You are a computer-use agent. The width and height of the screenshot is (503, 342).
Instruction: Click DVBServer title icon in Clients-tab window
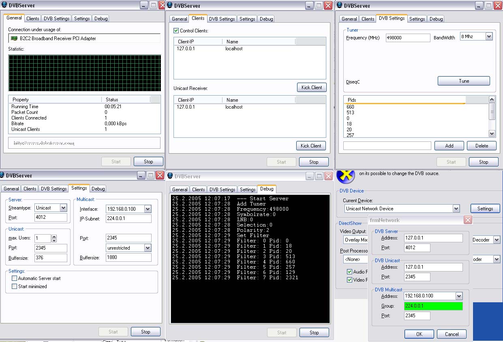[x=170, y=5]
